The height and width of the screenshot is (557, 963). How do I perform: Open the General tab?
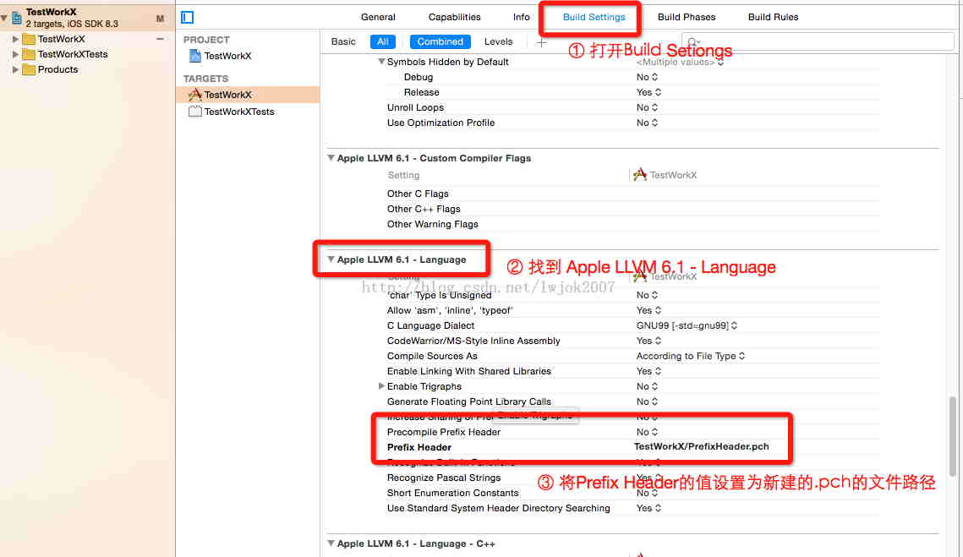click(x=378, y=17)
